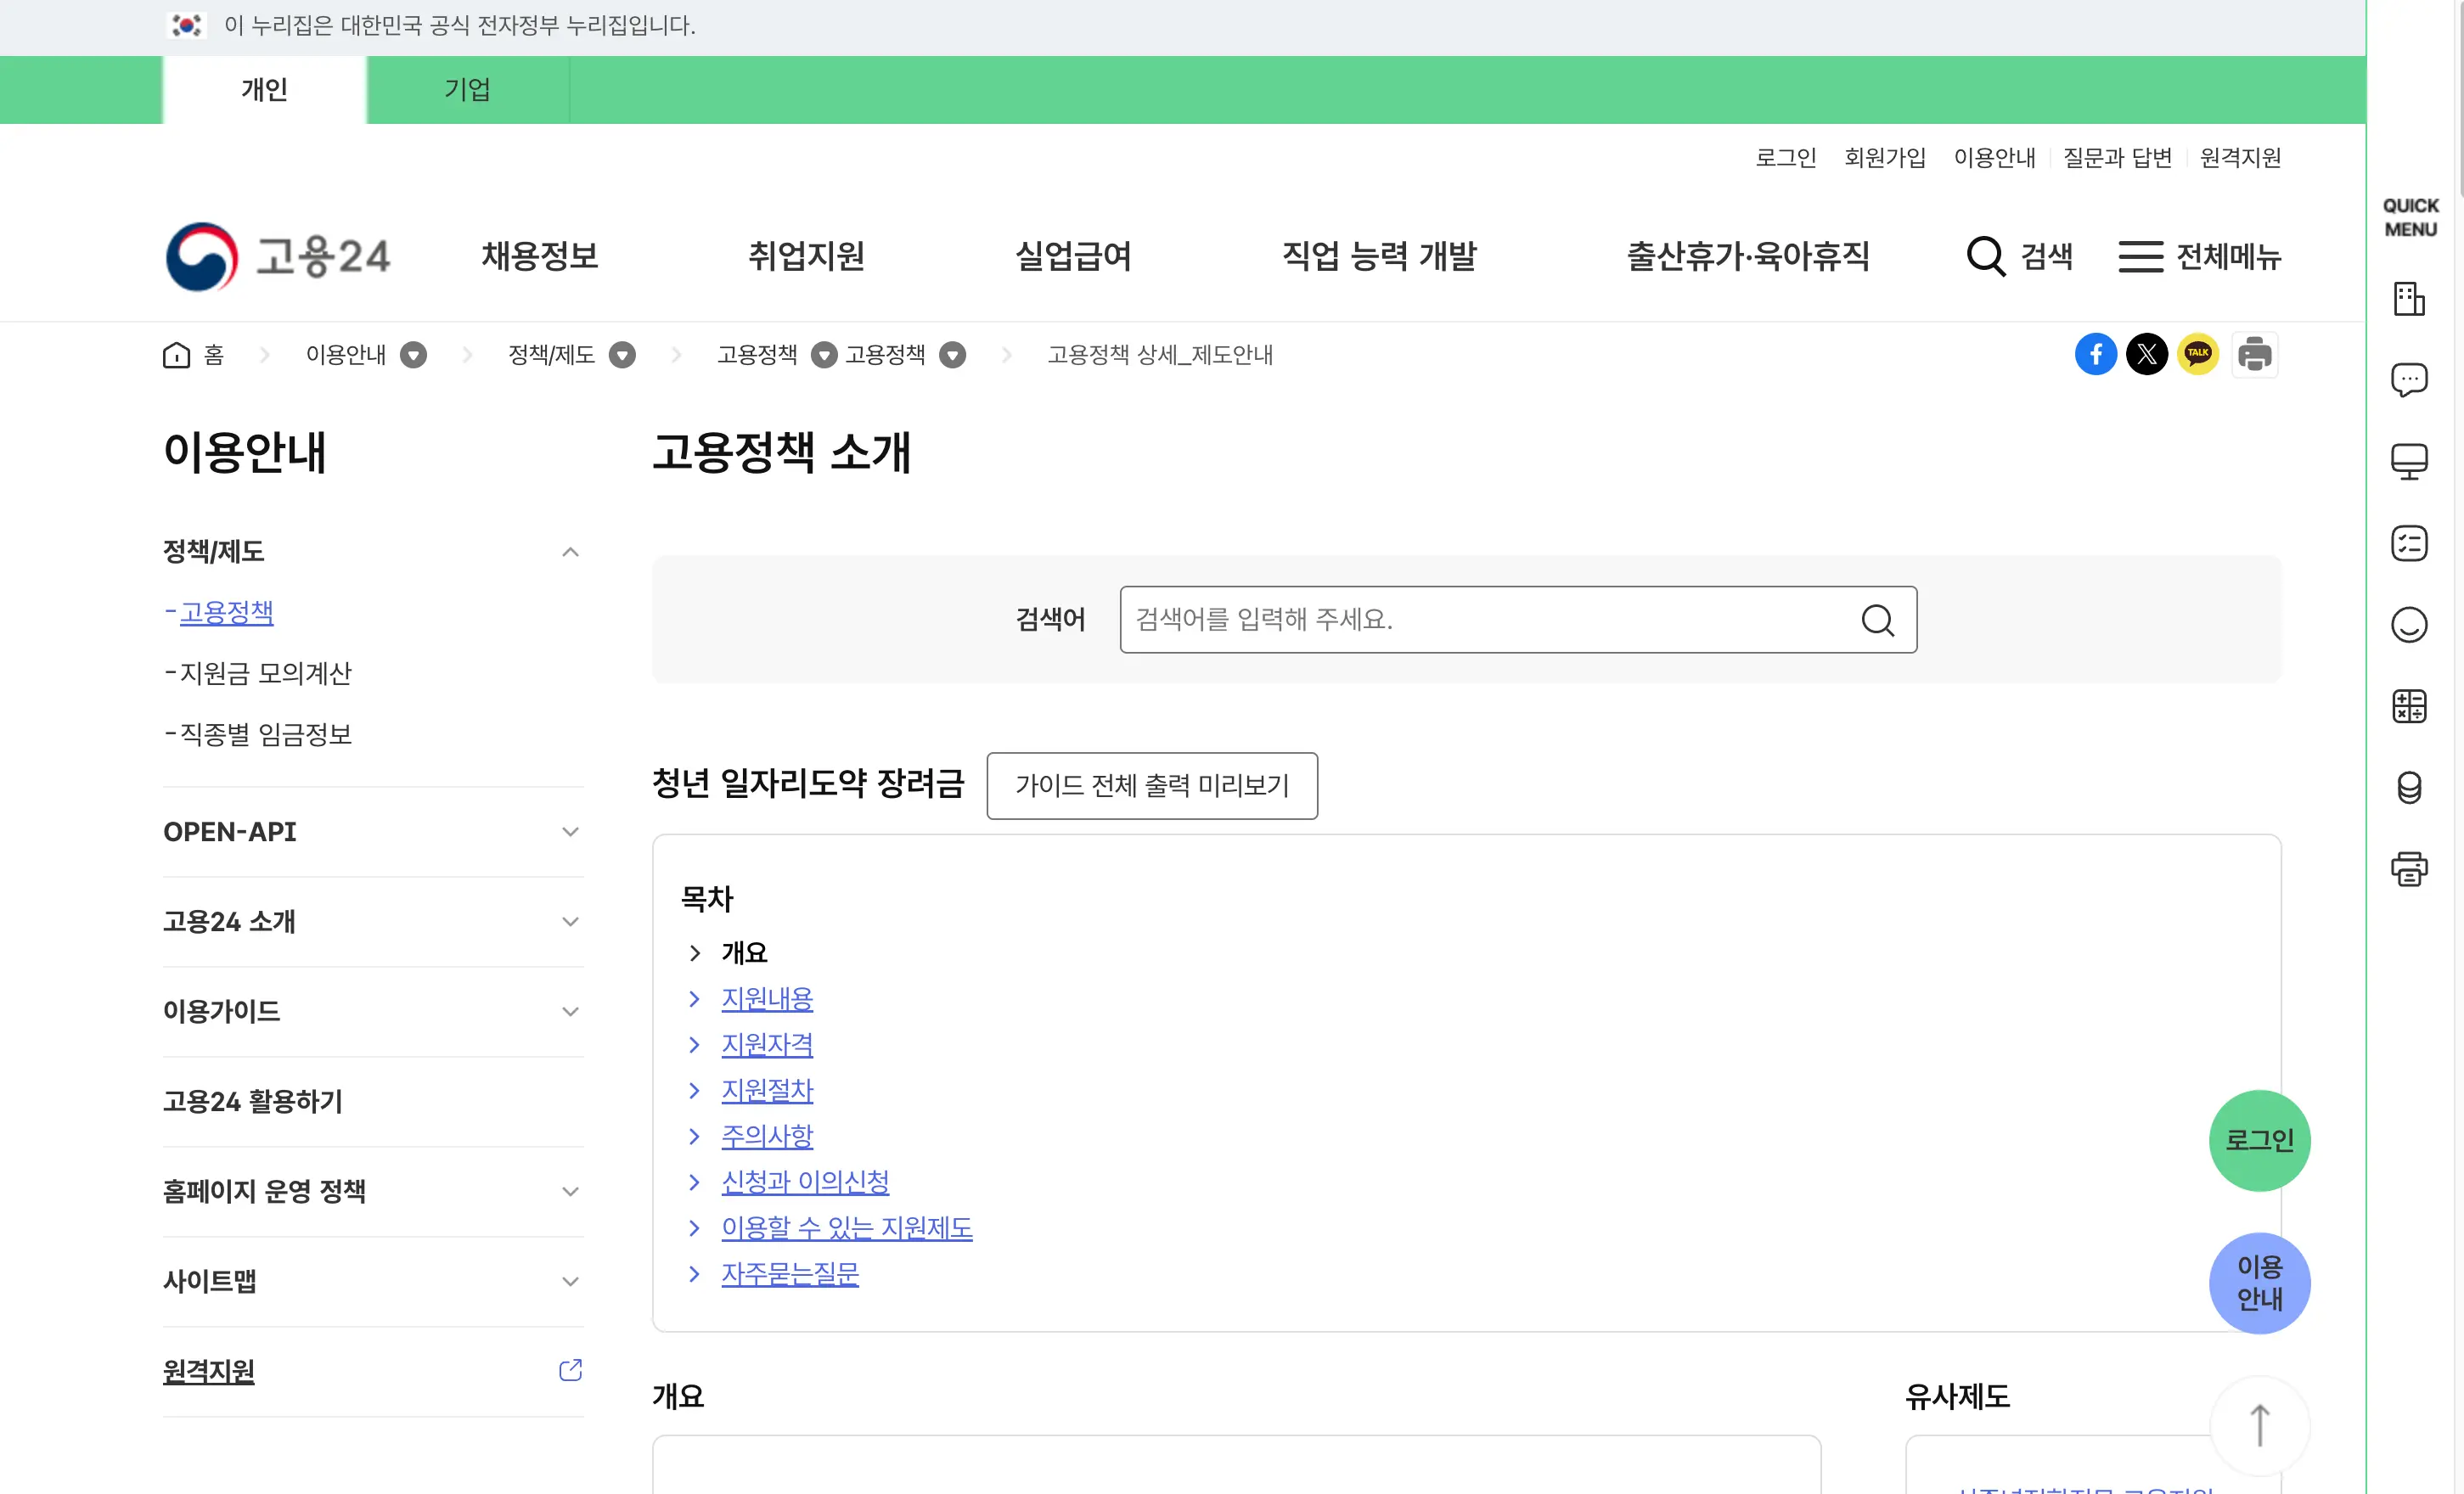This screenshot has width=2464, height=1494.
Task: Click the printer icon beside share buttons
Action: click(2254, 354)
